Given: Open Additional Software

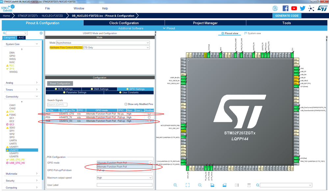Looking at the screenshot, I should 131,28.
